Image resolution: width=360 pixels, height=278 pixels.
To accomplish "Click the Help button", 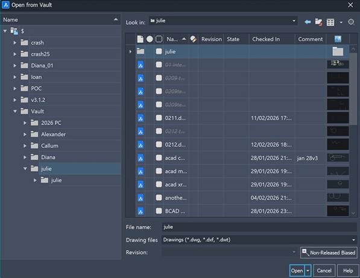I will (x=348, y=271).
